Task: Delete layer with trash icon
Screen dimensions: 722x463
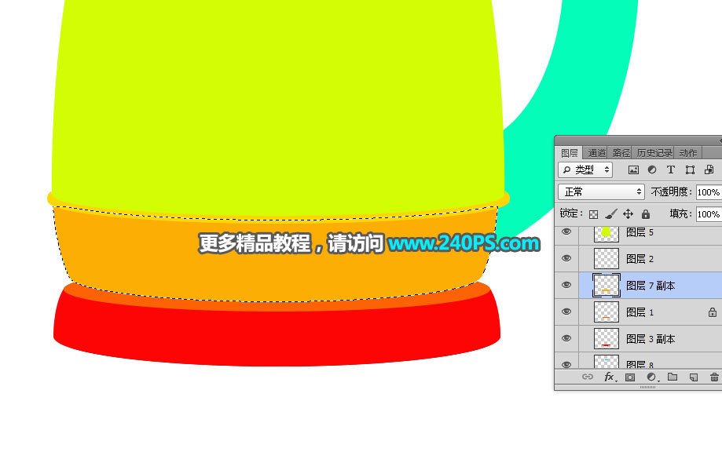Action: [x=714, y=377]
